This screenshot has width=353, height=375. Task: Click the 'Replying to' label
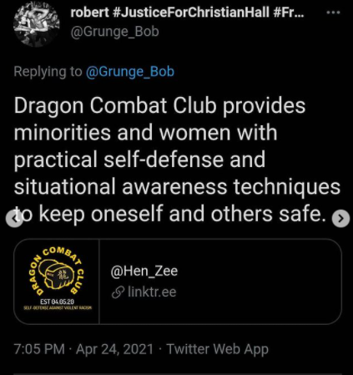[48, 72]
